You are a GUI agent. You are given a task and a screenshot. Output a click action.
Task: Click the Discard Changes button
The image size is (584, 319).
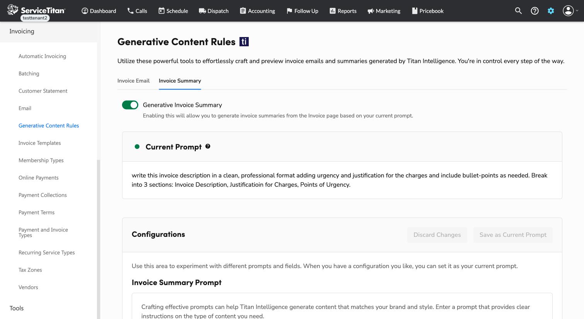(x=437, y=235)
